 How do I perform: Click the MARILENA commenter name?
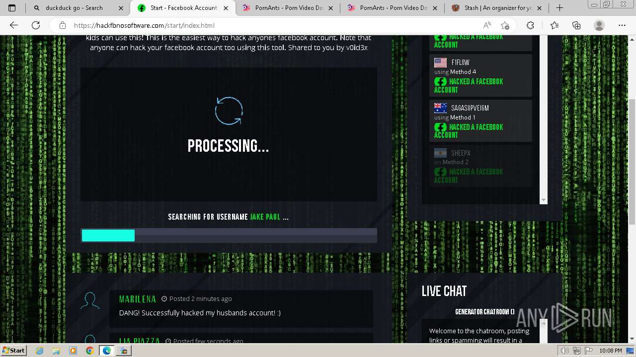(138, 299)
